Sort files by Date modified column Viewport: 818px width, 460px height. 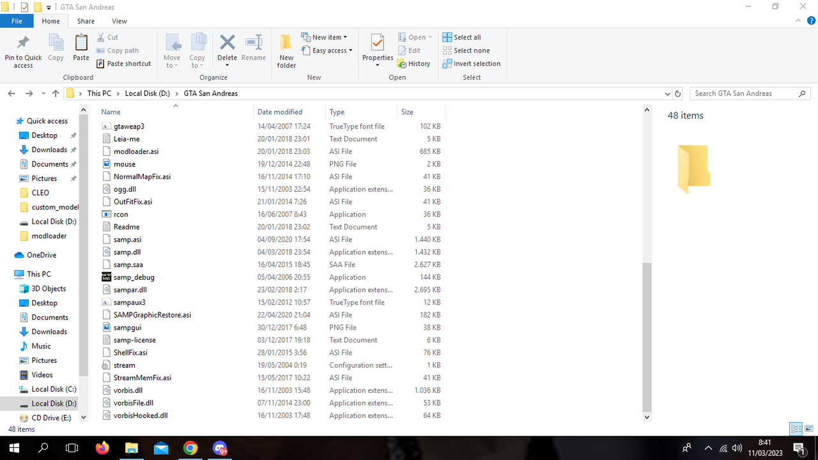(x=289, y=112)
